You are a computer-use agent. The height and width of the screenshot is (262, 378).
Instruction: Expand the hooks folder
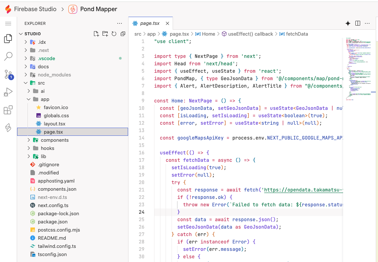[x=29, y=148]
